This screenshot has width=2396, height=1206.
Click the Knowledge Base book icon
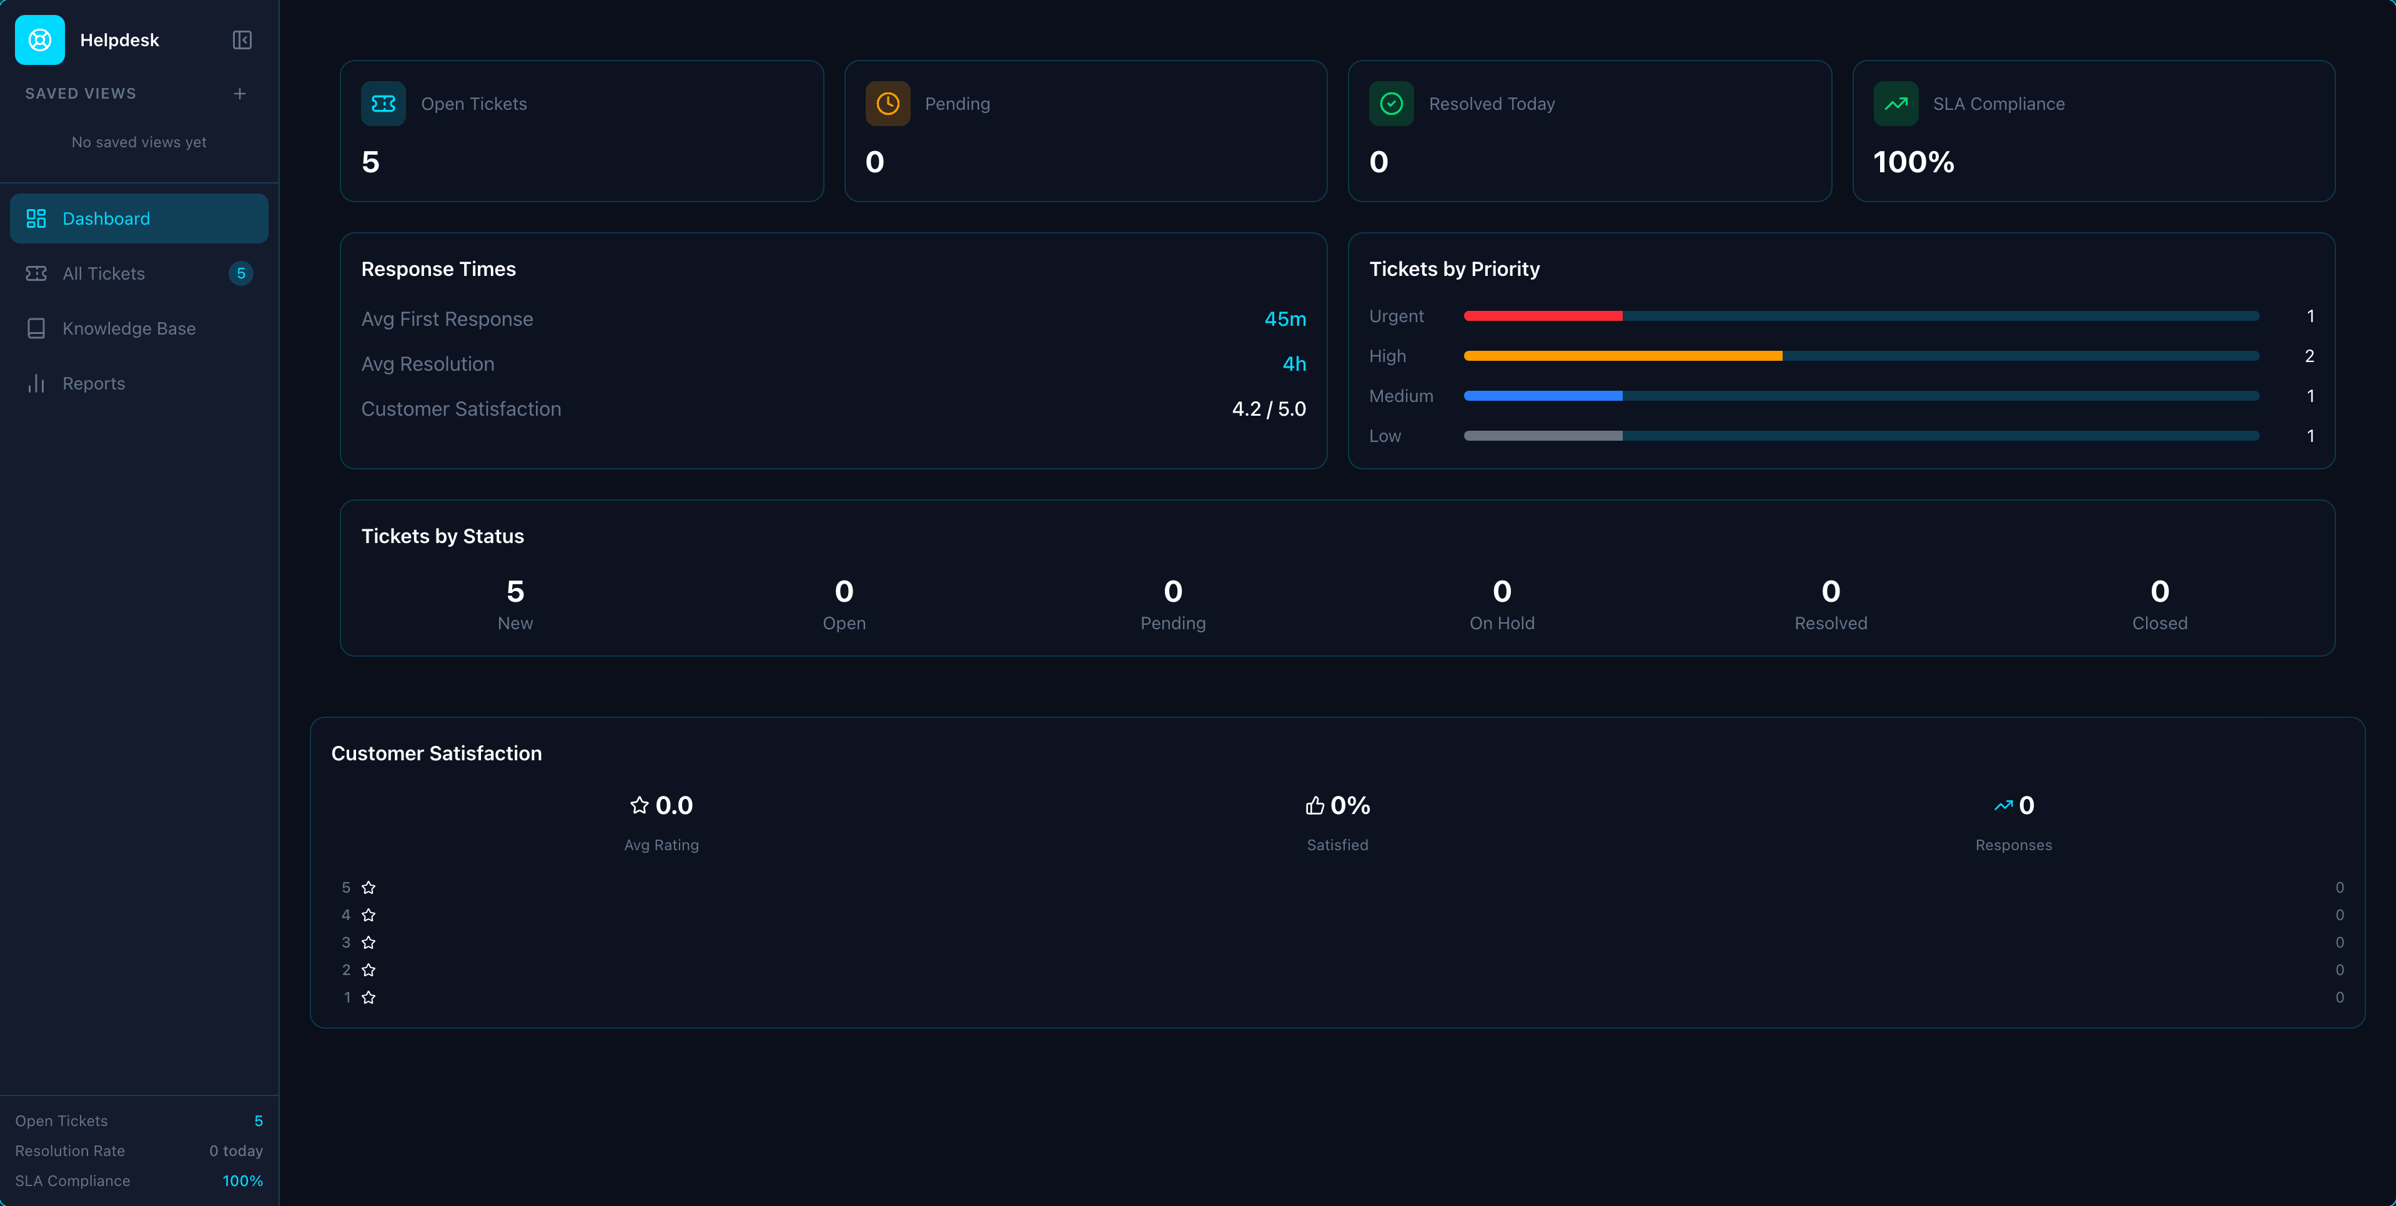pyautogui.click(x=36, y=327)
